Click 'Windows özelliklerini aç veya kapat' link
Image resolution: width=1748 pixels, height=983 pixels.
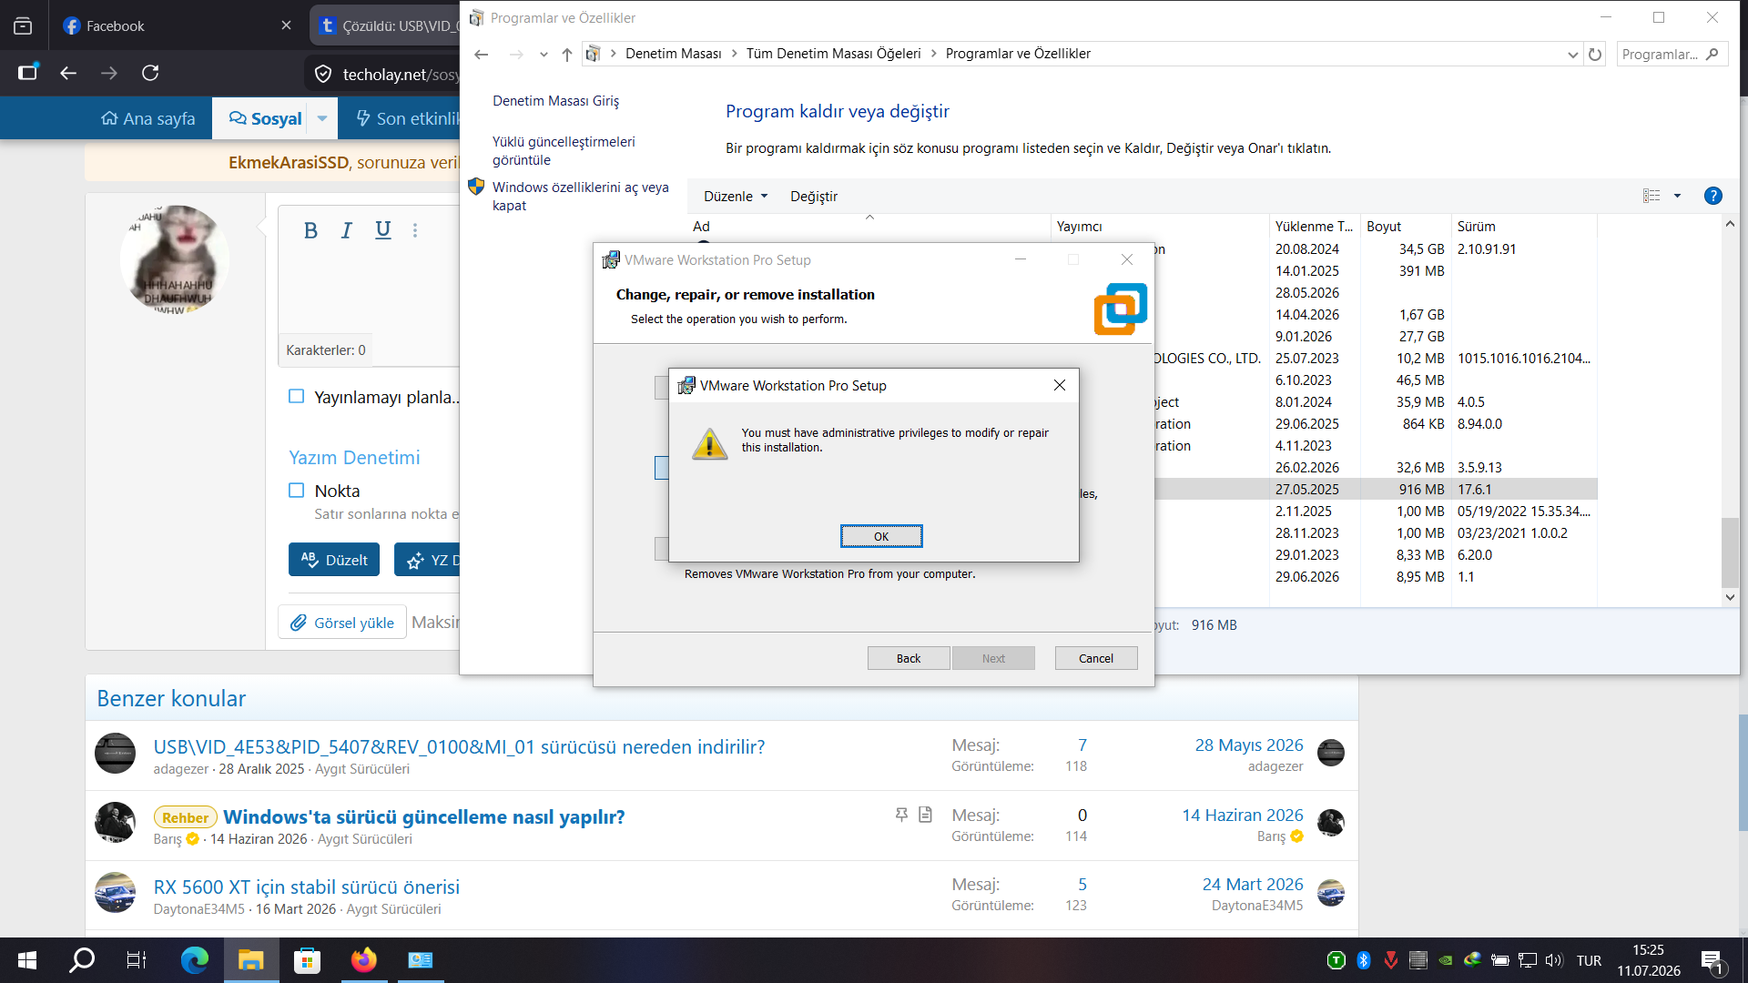pyautogui.click(x=581, y=197)
